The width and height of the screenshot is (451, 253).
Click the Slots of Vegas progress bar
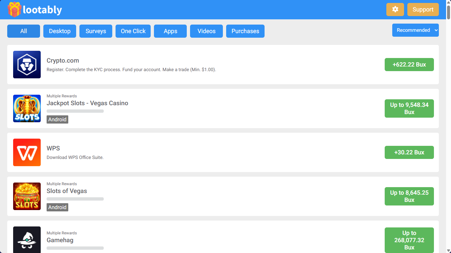click(x=75, y=199)
